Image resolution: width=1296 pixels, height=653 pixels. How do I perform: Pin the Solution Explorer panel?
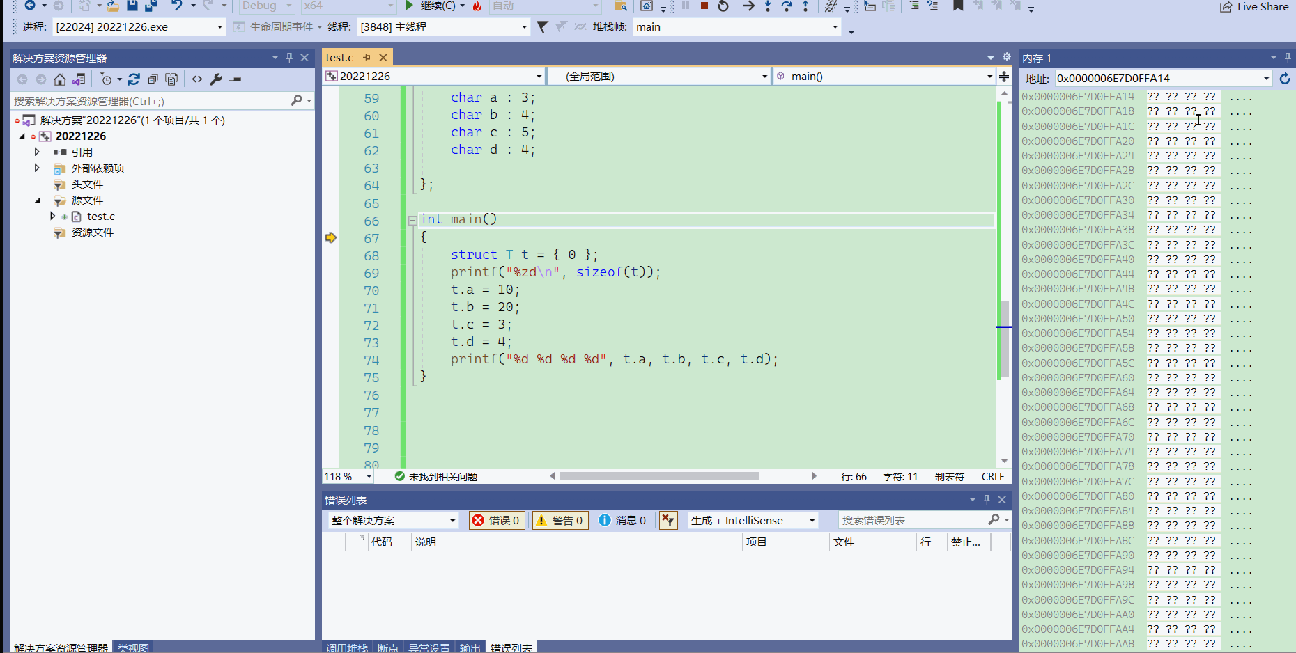pos(289,58)
